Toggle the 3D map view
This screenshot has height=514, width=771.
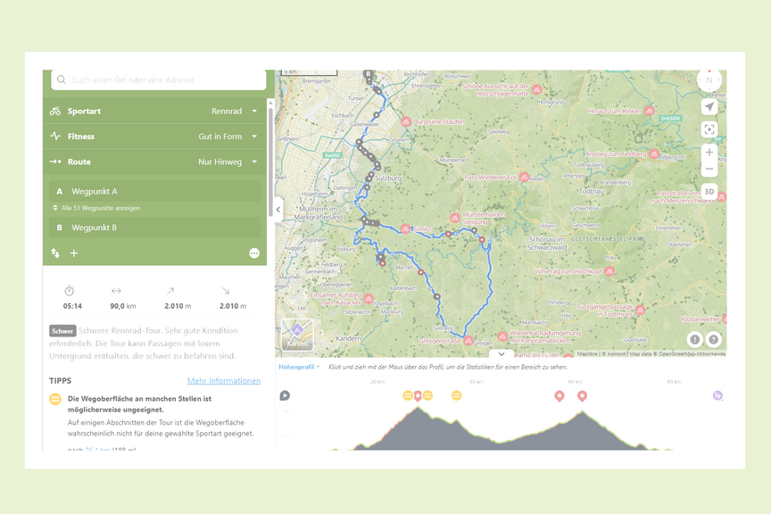pos(709,191)
